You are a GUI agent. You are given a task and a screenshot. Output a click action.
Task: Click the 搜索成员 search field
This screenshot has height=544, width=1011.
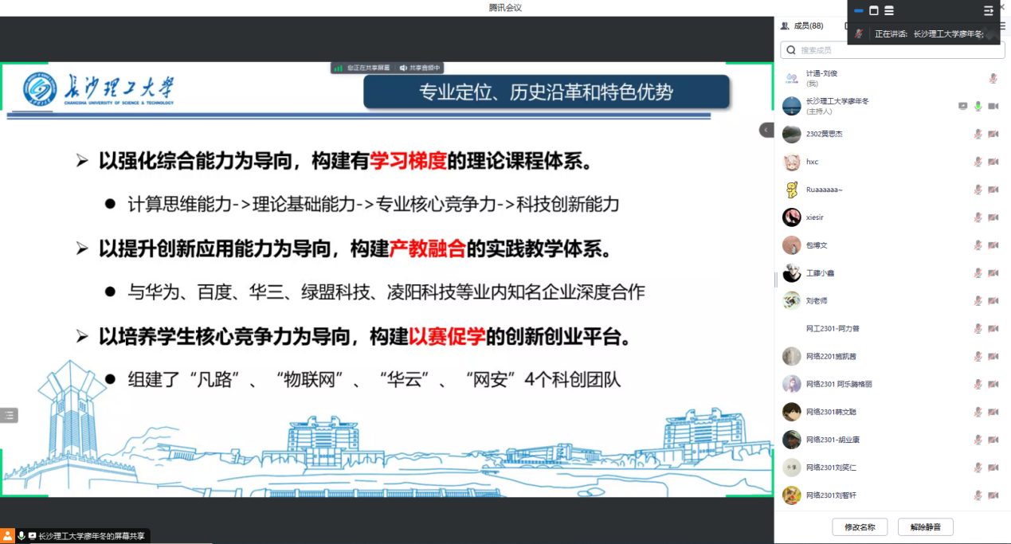pos(888,50)
